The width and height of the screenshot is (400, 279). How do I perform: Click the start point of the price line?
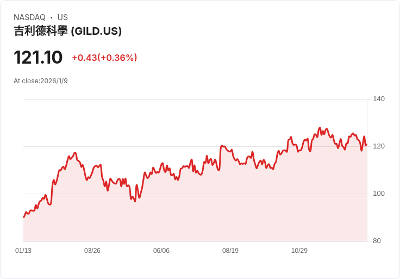click(x=24, y=217)
